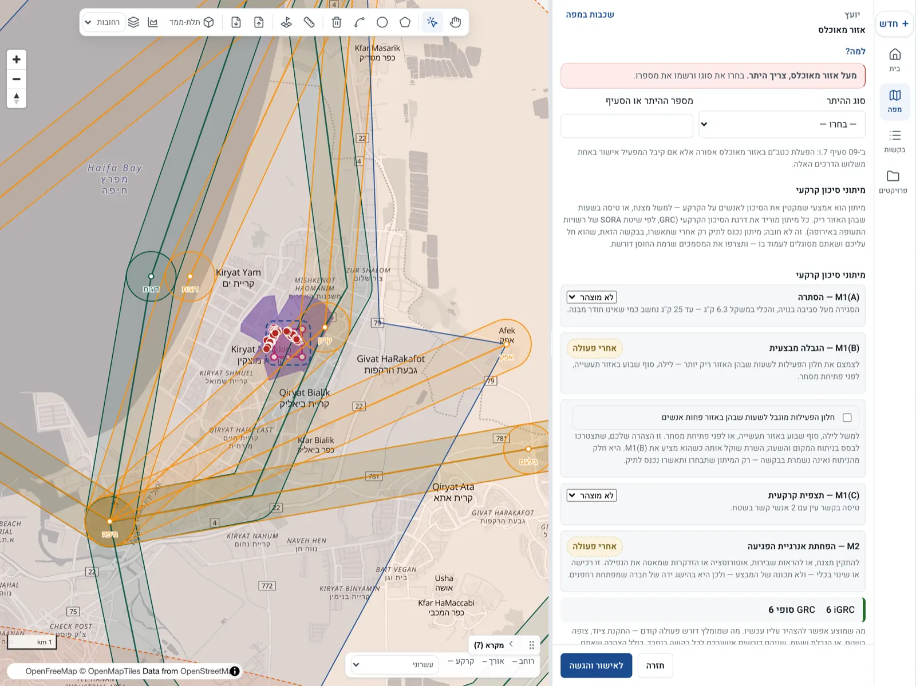This screenshot has height=686, width=916.
Task: Click the אחרי פעולה badge for M1(B)
Action: coord(594,348)
